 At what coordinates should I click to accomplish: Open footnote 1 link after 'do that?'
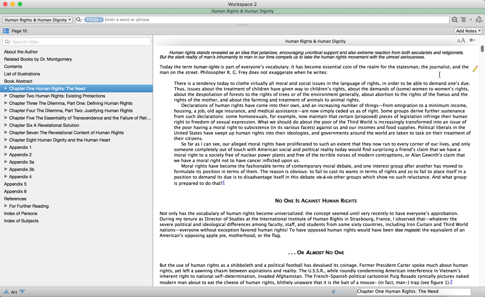(x=224, y=182)
